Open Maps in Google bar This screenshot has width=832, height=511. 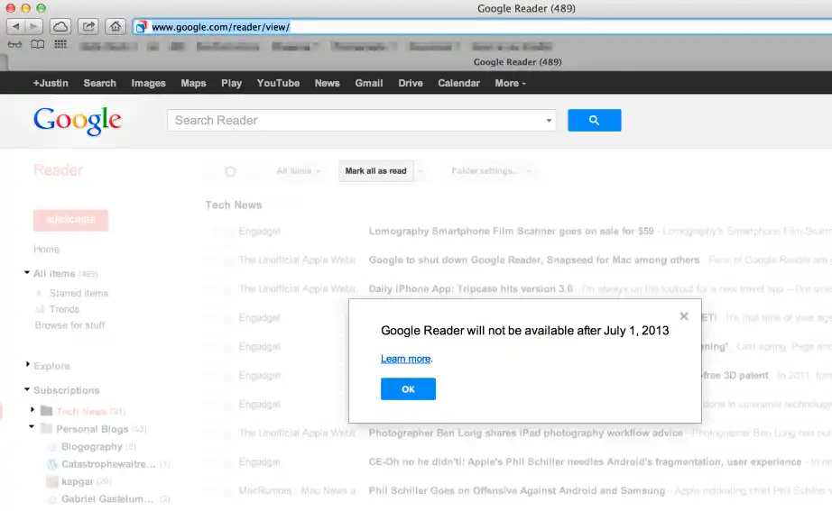pyautogui.click(x=193, y=83)
